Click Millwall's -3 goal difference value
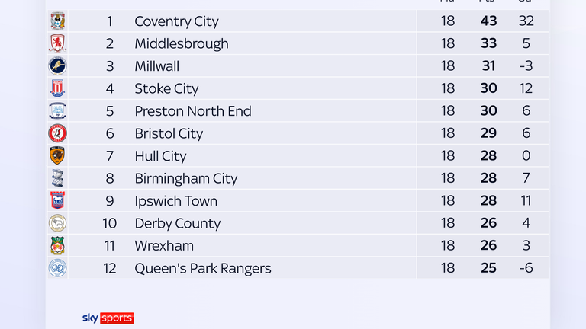The width and height of the screenshot is (586, 329). (x=526, y=66)
